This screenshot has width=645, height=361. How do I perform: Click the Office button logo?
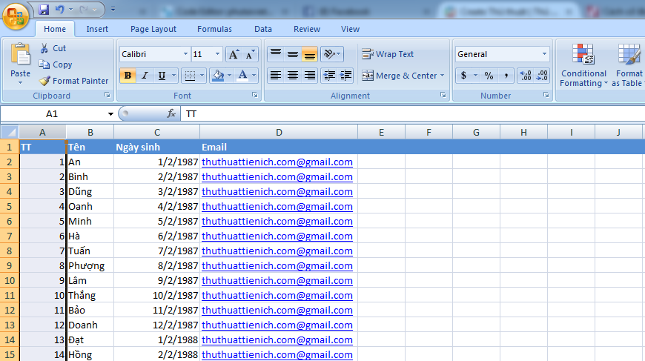tap(16, 16)
